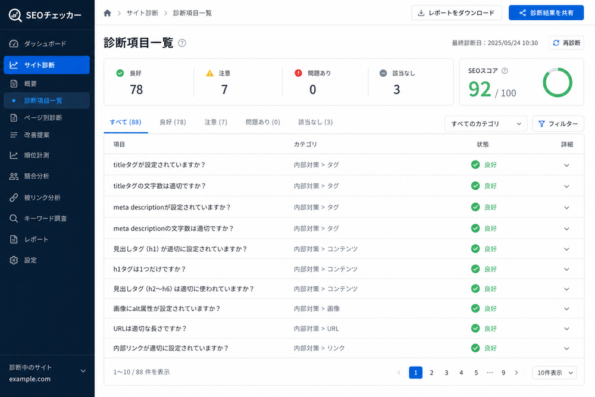The image size is (595, 397).
Task: Click next page arrow
Action: click(516, 373)
